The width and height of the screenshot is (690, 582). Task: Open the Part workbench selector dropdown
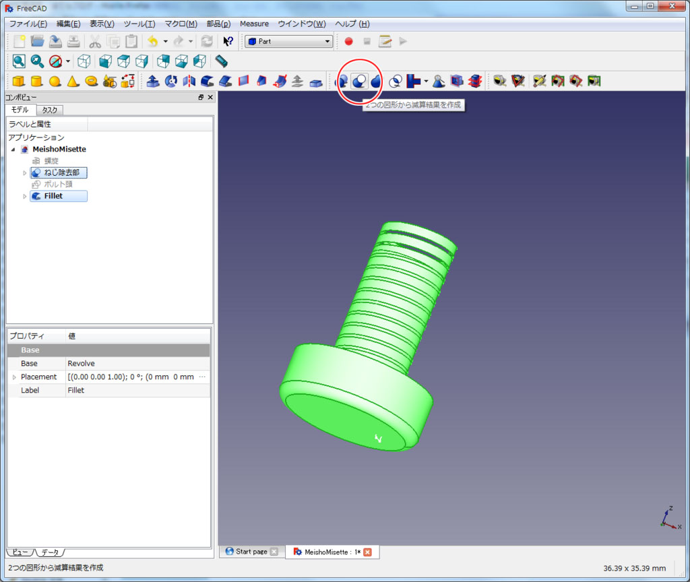[288, 41]
